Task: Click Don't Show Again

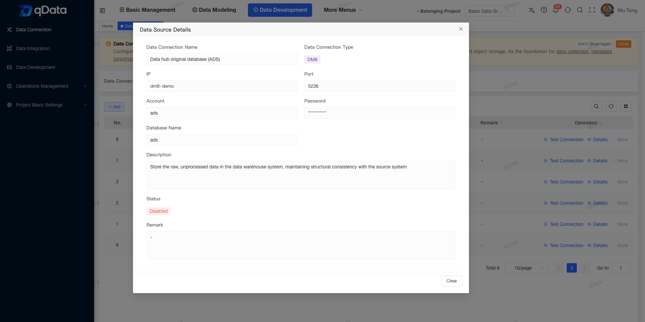Action: pyautogui.click(x=595, y=44)
